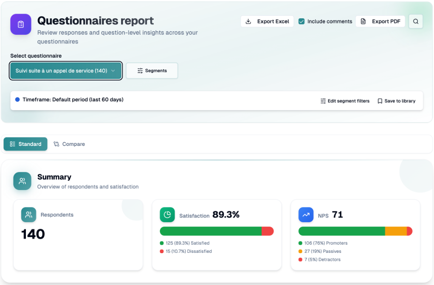Click the NPS card label
The width and height of the screenshot is (434, 285).
tap(323, 216)
